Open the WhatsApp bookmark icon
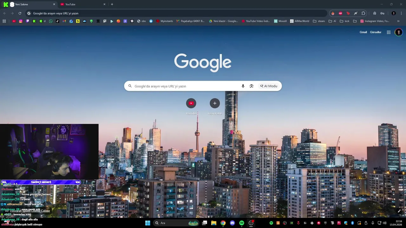This screenshot has width=406, height=228. point(51,21)
